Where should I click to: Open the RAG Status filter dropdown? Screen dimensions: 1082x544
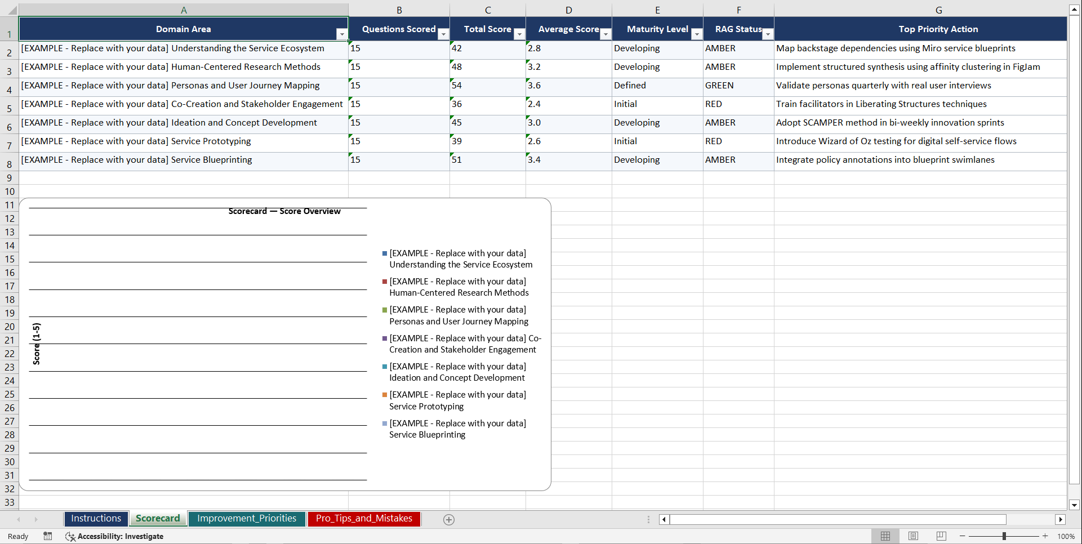point(768,34)
